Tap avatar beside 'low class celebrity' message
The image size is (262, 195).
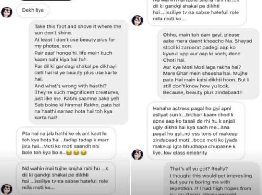pos(137,155)
